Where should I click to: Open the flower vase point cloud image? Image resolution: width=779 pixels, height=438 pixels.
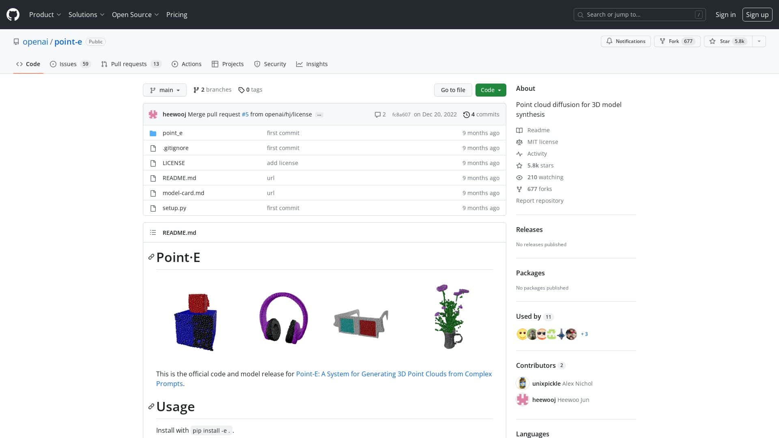coord(452,316)
